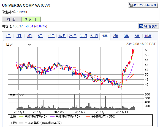Click the UNIVERSA CORP VA title
Viewport: 160px width, 127px height.
tap(21, 5)
